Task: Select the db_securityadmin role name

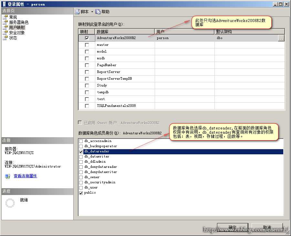Action: click(x=100, y=182)
